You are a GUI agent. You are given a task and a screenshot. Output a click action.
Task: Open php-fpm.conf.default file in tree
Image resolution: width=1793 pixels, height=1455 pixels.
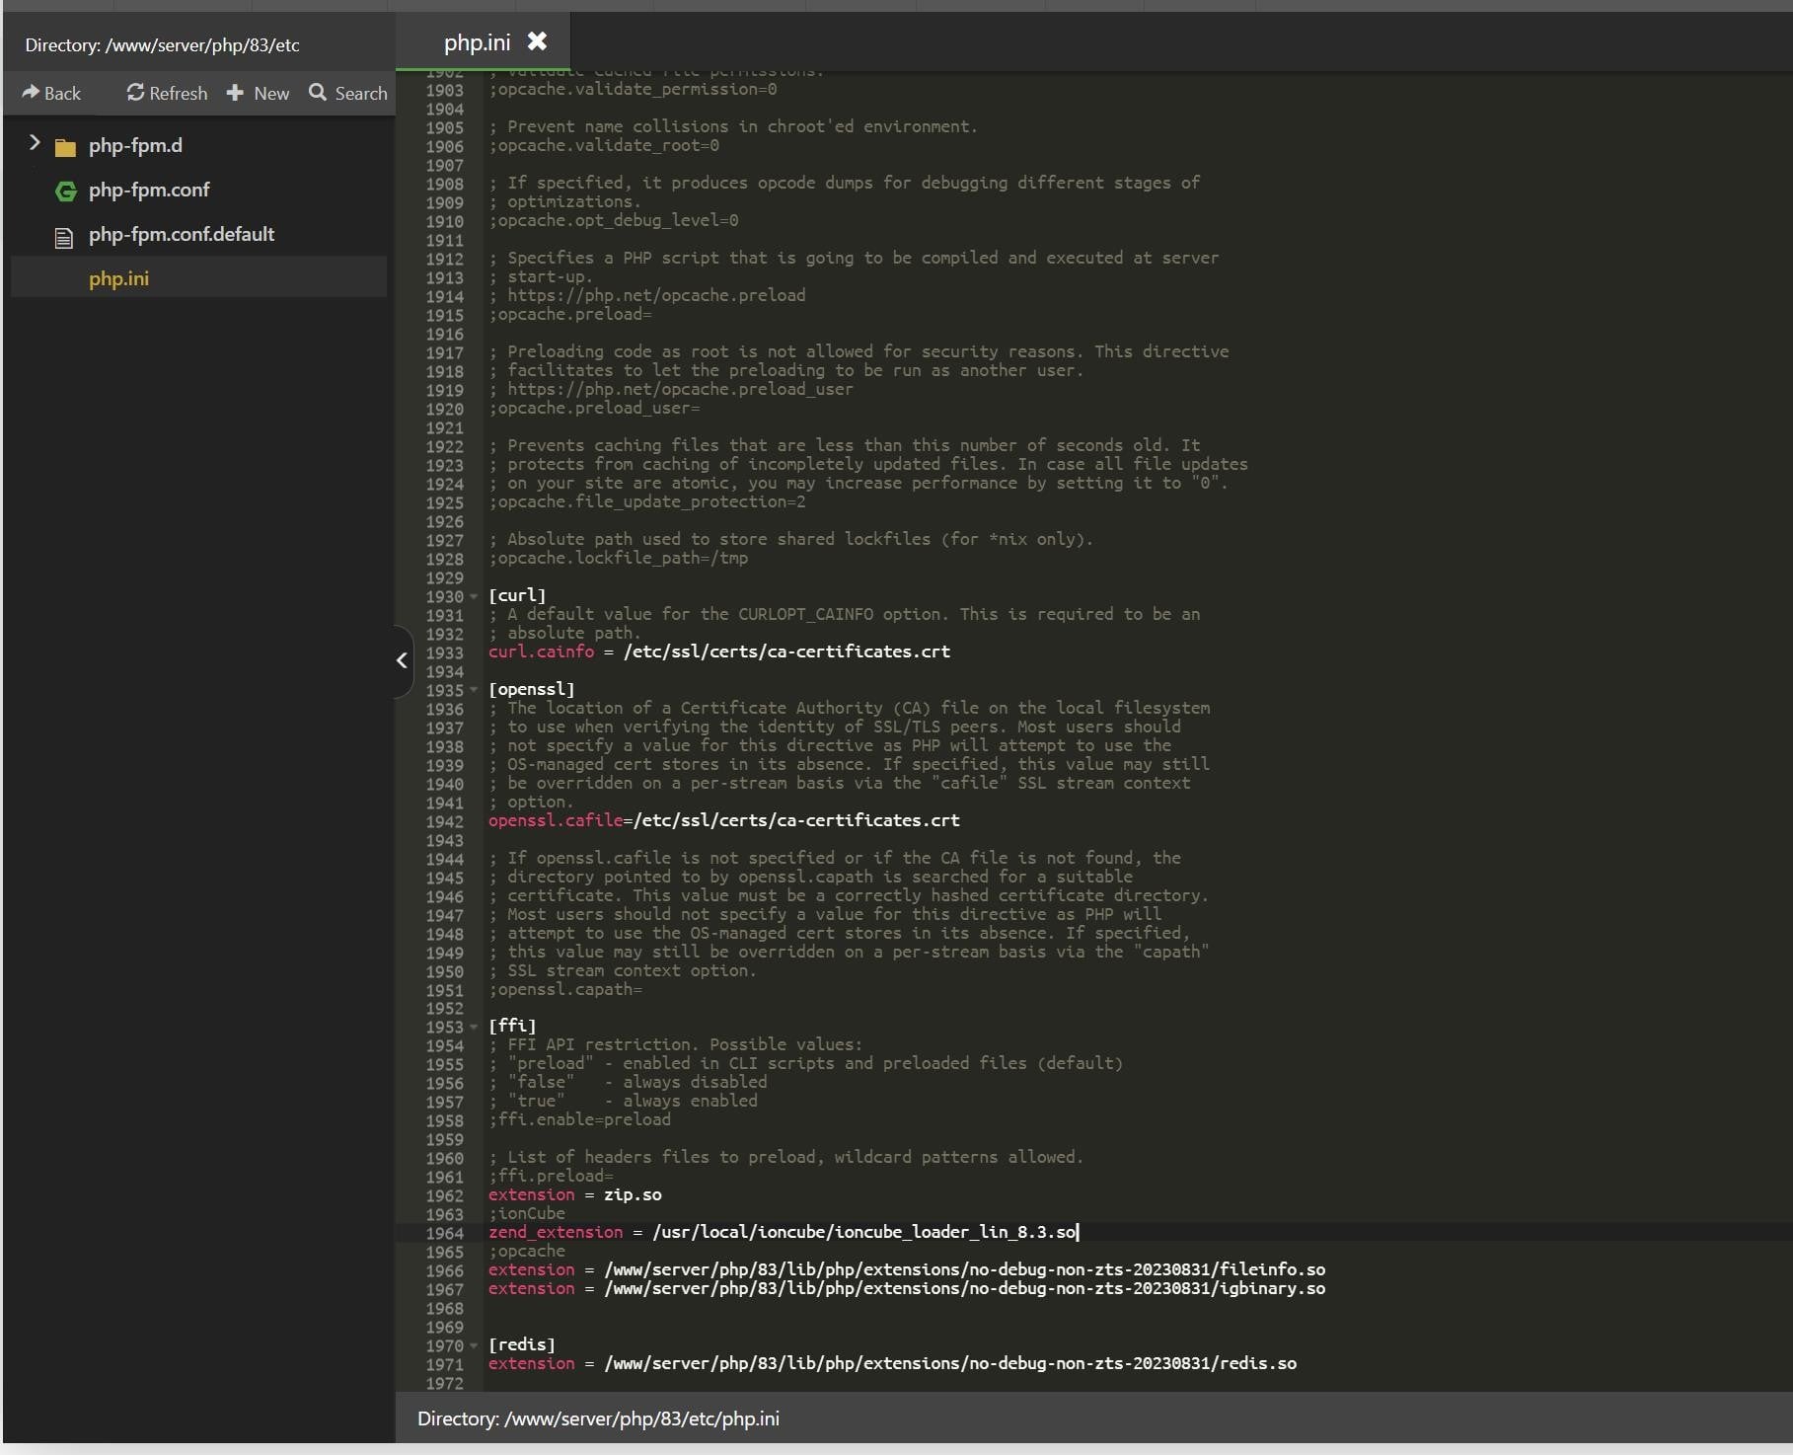tap(182, 234)
